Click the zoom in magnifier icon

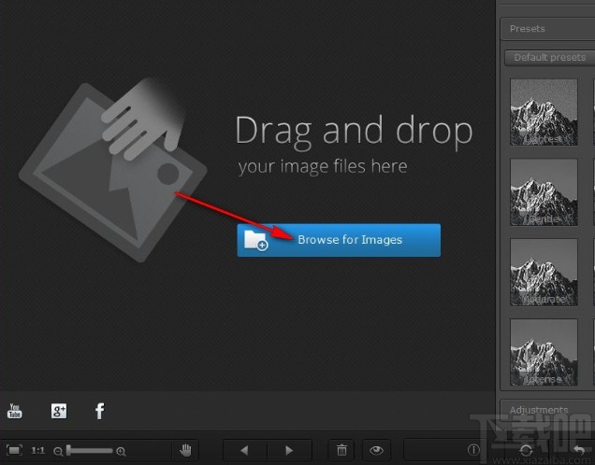[121, 451]
